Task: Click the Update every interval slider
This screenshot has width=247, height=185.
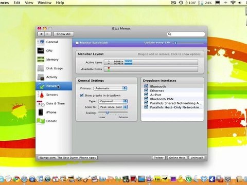Action: [188, 43]
